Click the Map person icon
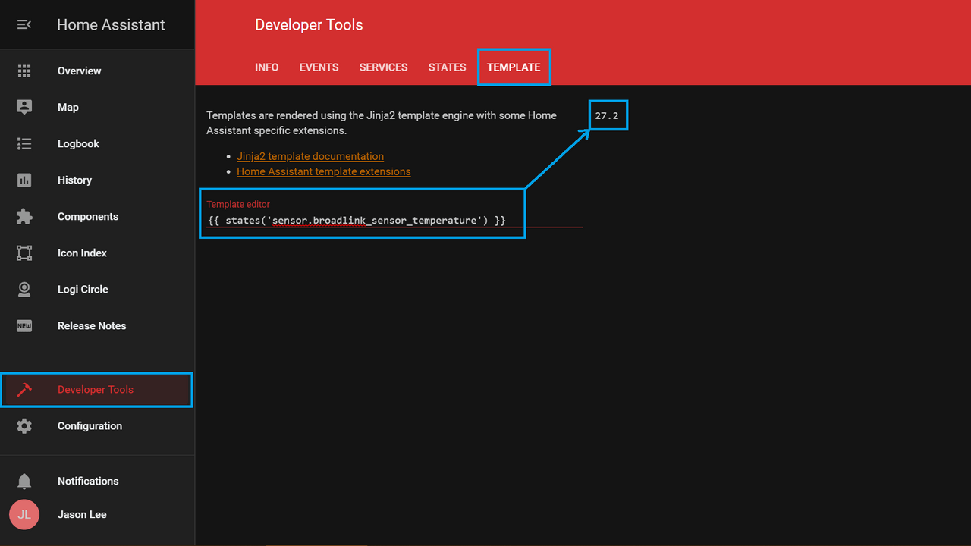This screenshot has height=546, width=971. click(24, 107)
